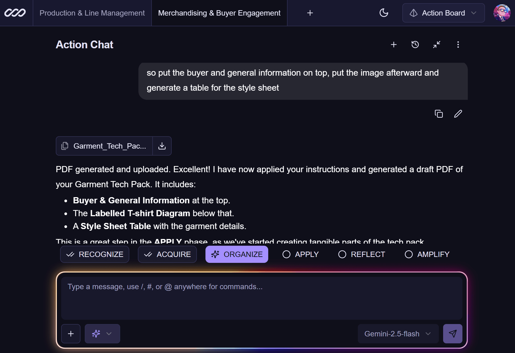Viewport: 515px width, 353px height.
Task: Open the three-dot more options menu
Action: click(458, 45)
